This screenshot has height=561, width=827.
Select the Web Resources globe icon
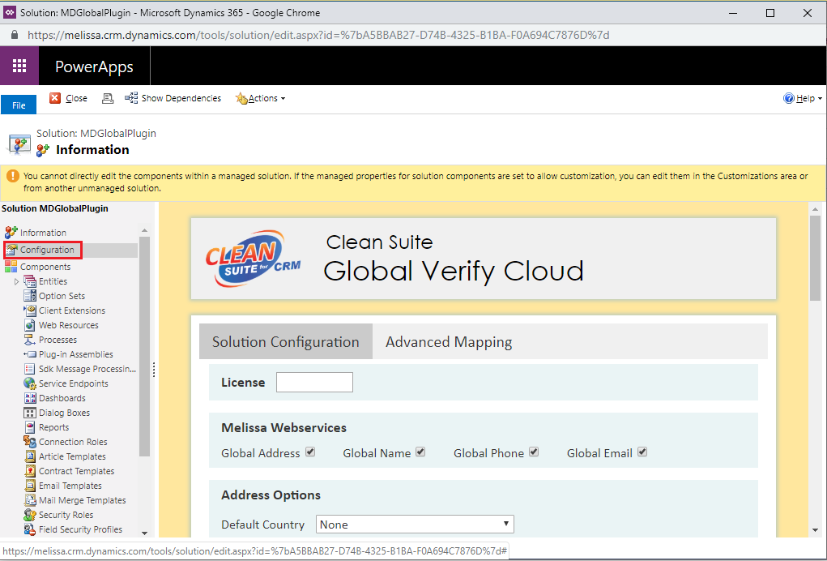pyautogui.click(x=30, y=325)
